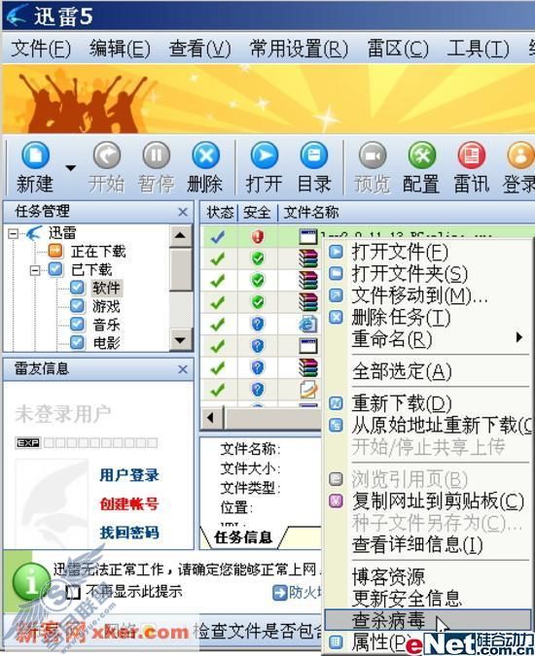This screenshot has width=535, height=656.
Task: Toggle the 不再显示此提示 checkbox
Action: (74, 592)
